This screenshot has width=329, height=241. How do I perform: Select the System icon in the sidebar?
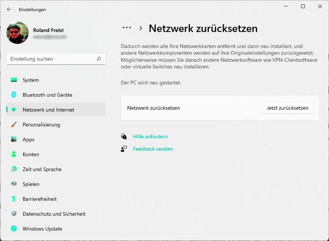coord(14,80)
